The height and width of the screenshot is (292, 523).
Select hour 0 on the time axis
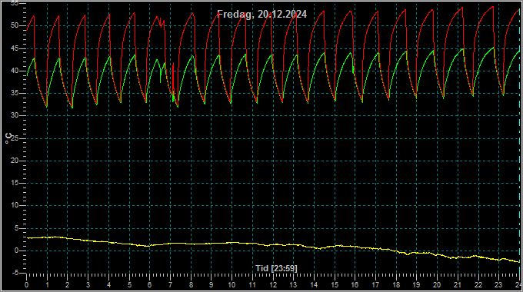point(26,285)
